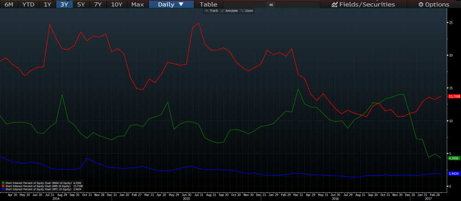Viewport: 461px width, 201px height.
Task: Change chart period to 7Y
Action: (x=97, y=5)
